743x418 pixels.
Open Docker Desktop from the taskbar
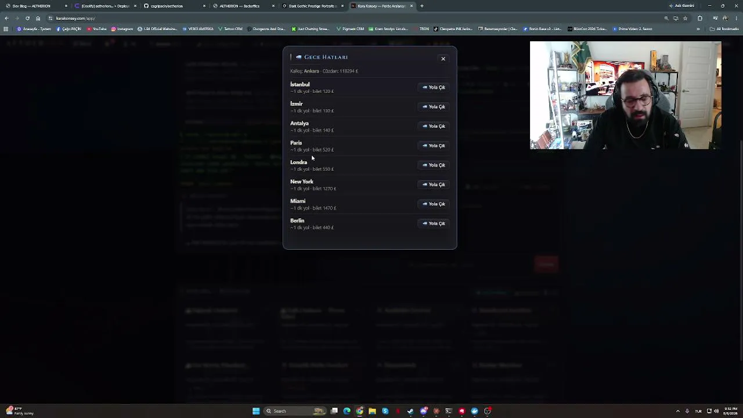pos(474,411)
